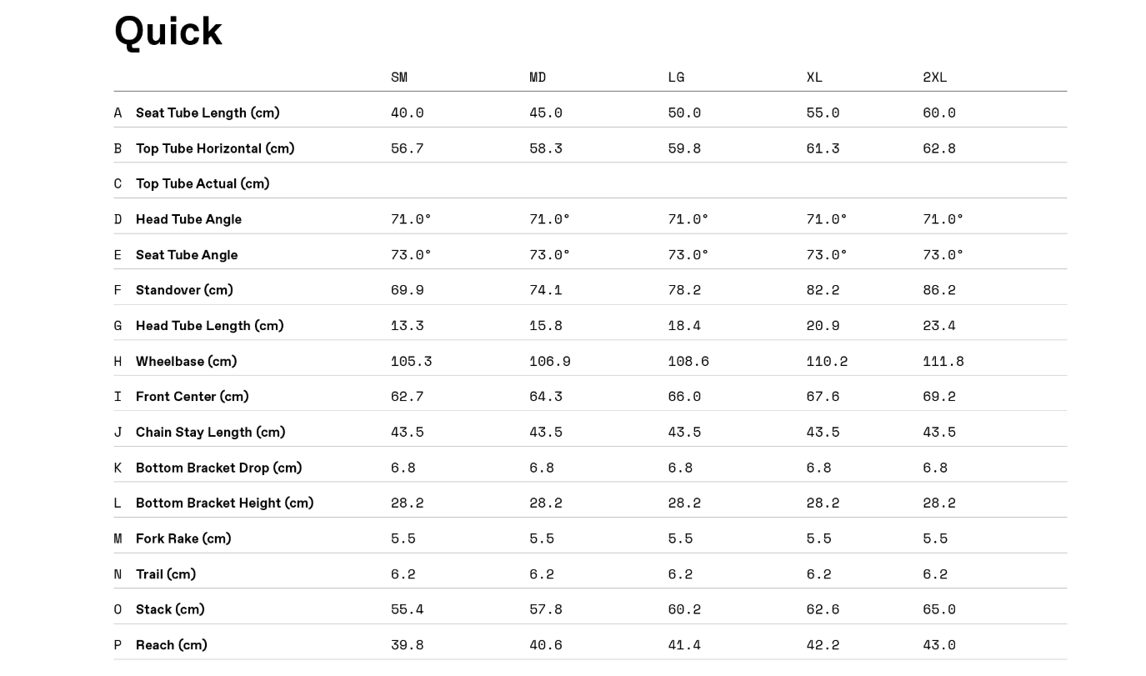Select the LG size column header
Image resolution: width=1146 pixels, height=676 pixels.
(x=676, y=78)
